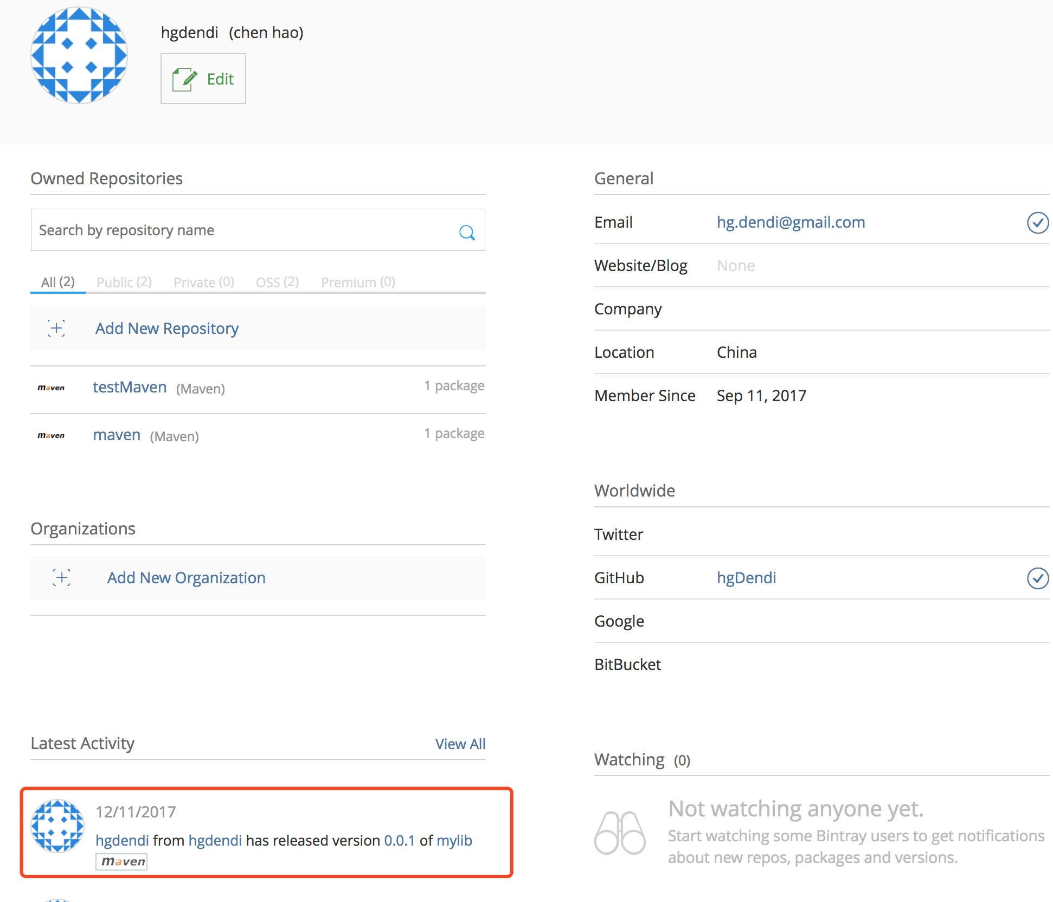Click the plus icon for new organization
This screenshot has width=1053, height=902.
[x=61, y=578]
